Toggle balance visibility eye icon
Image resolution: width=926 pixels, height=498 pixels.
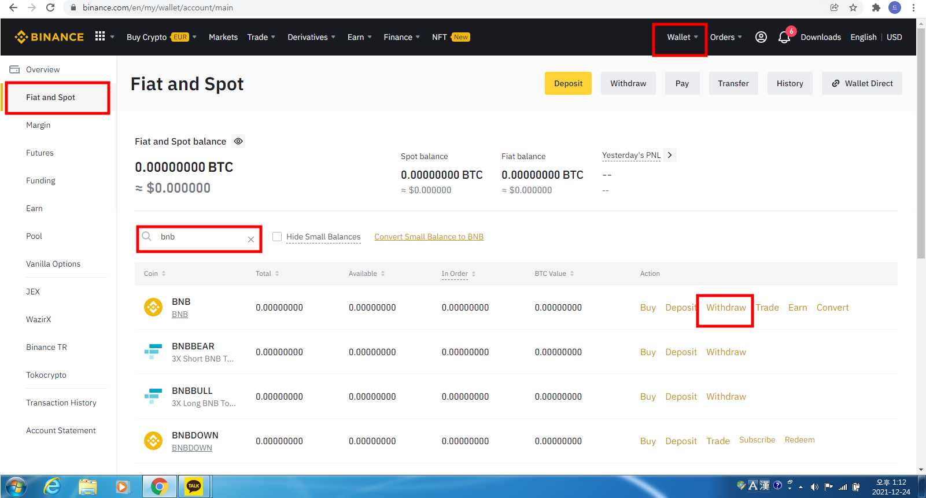[x=238, y=141]
